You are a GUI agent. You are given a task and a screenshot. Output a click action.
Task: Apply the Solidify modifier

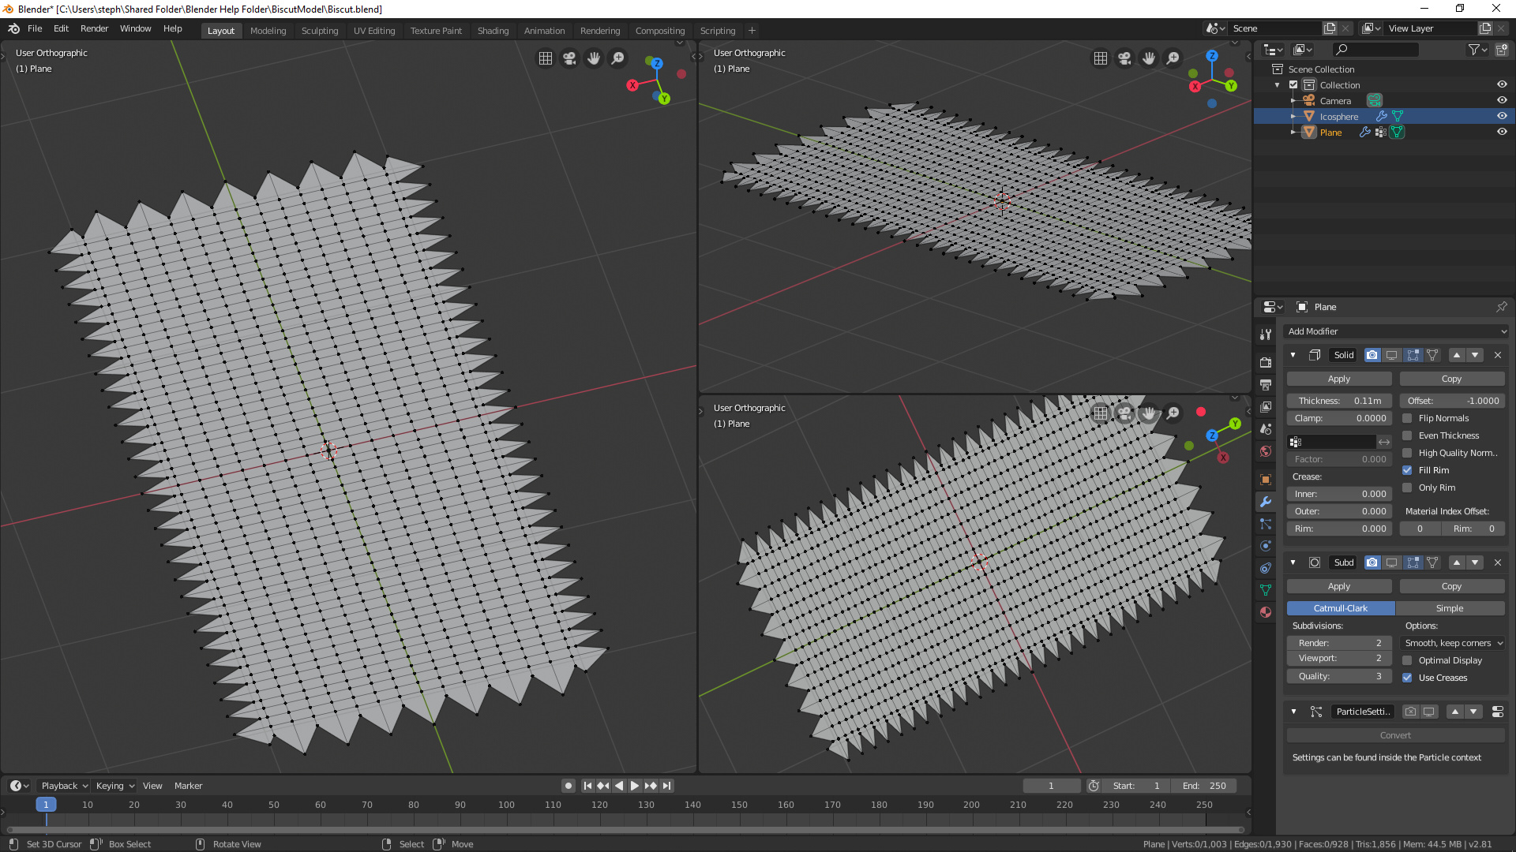1339,379
